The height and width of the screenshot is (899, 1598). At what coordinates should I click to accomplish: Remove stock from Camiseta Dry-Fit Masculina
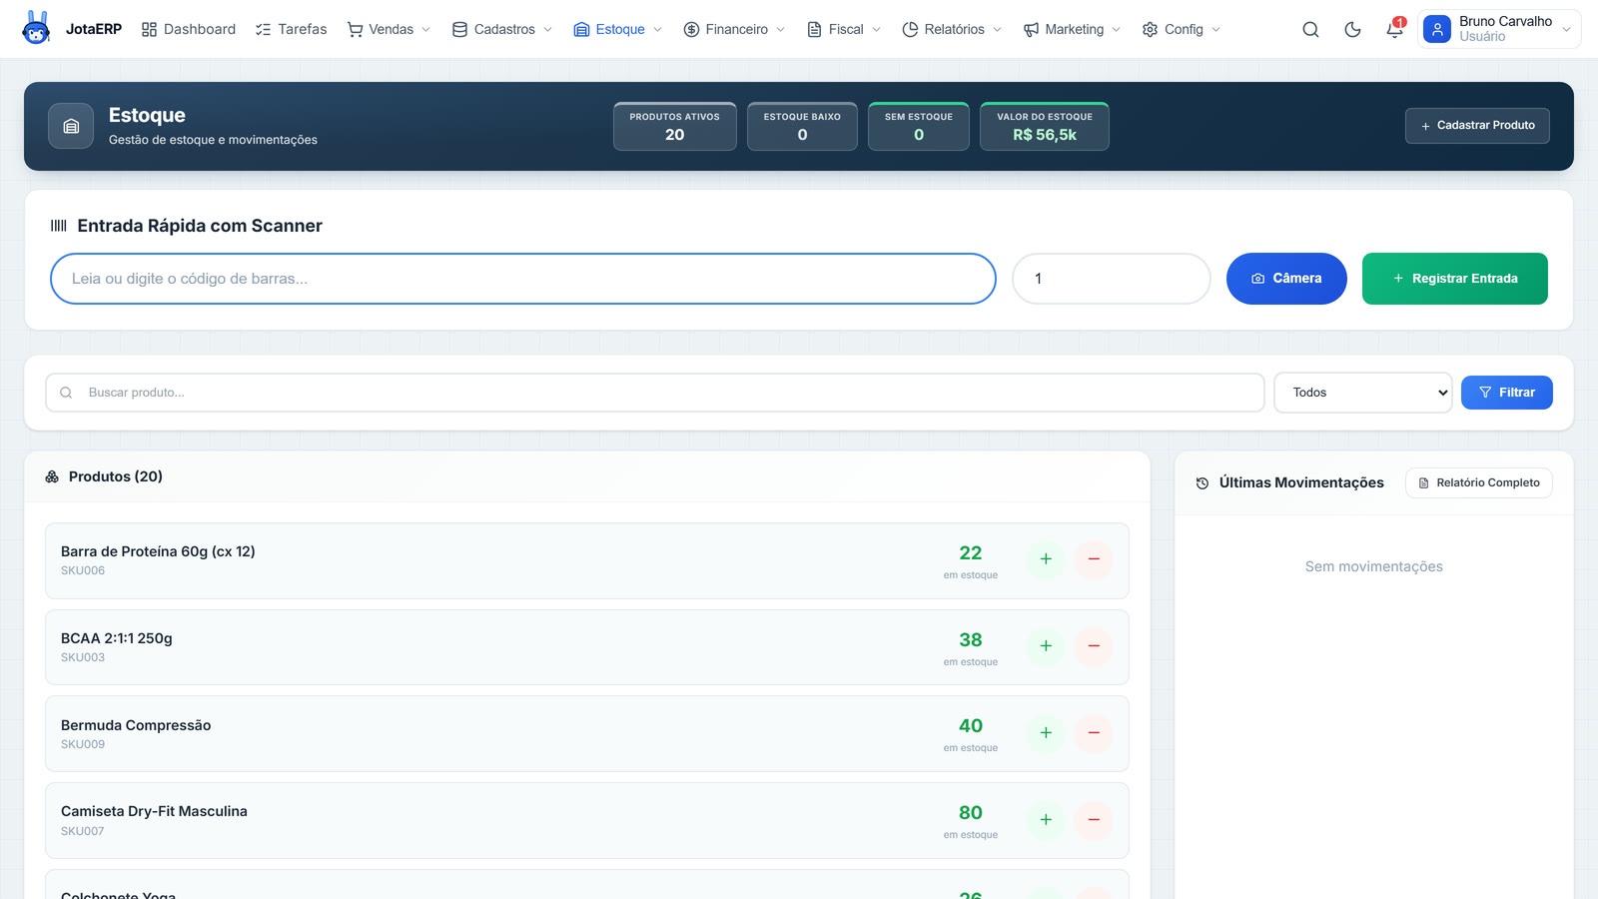(x=1094, y=820)
